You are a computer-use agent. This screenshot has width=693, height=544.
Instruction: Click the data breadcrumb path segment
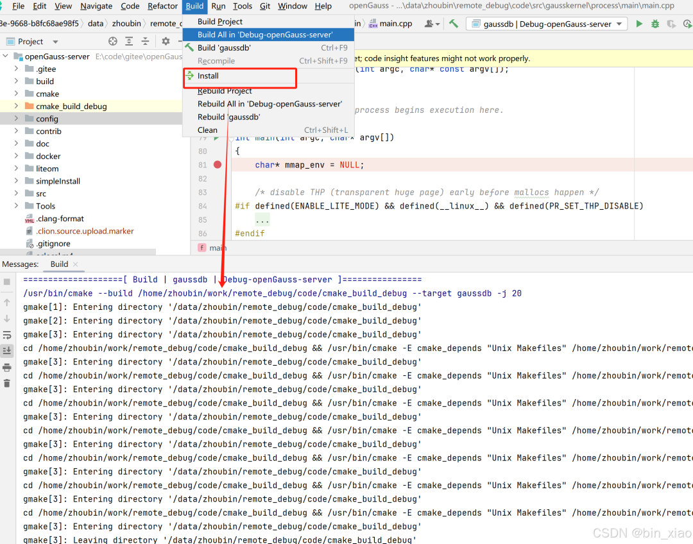(96, 24)
